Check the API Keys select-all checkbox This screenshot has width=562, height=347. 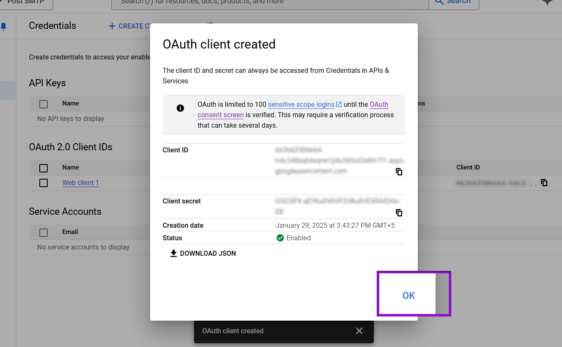click(43, 104)
